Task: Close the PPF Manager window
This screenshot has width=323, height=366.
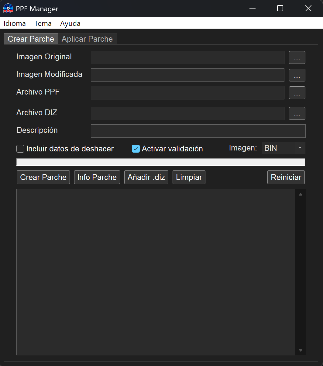Action: click(308, 9)
